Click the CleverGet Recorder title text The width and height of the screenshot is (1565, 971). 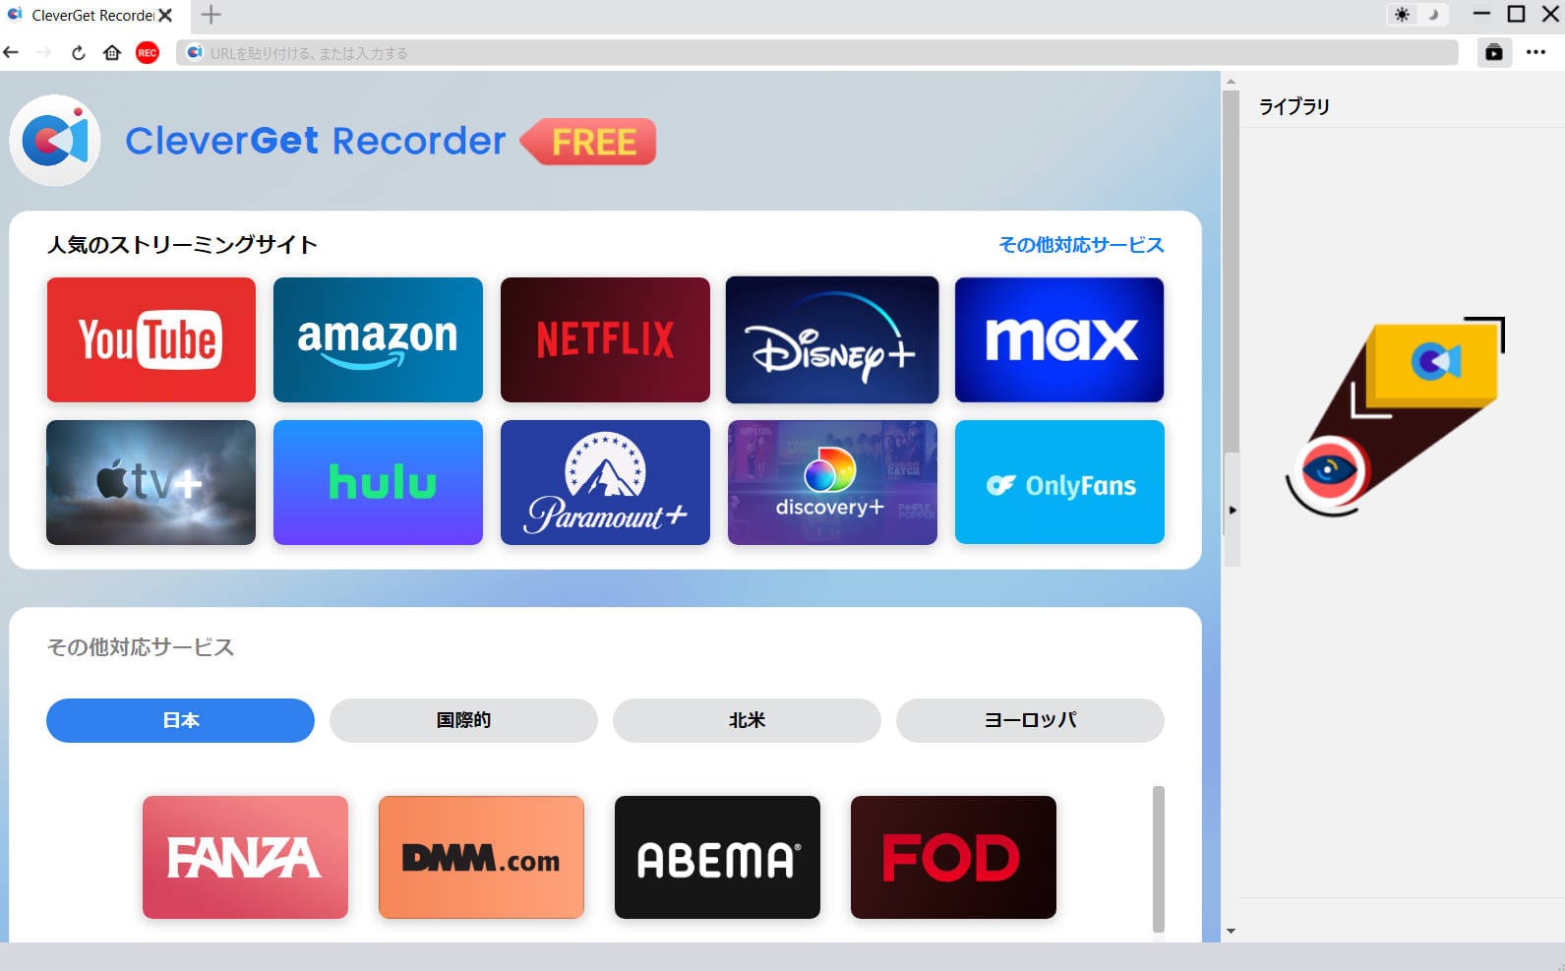tap(315, 142)
